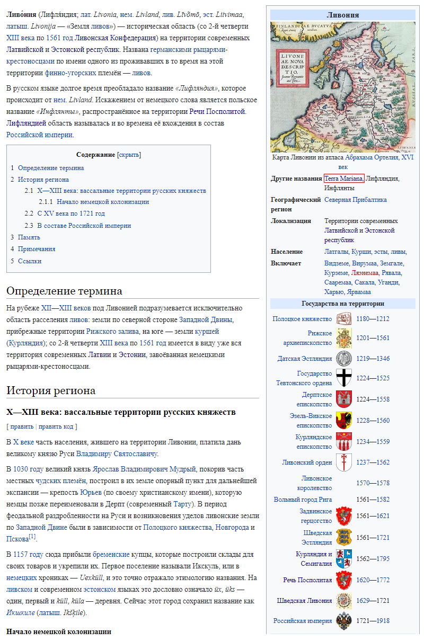Click the Rzeczpospolita coat of arms icon
Viewport: 424px width, 641px height.
(x=344, y=580)
